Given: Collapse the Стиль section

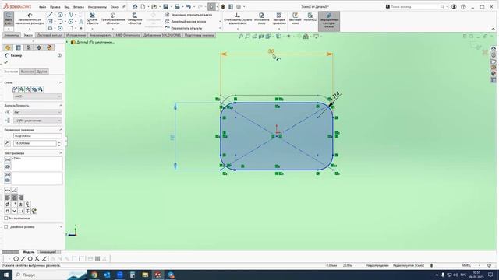Looking at the screenshot, I should tap(61, 82).
